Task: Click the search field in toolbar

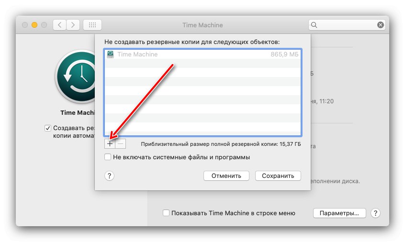Action: [x=347, y=25]
